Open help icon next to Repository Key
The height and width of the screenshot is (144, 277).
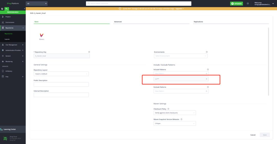tap(89, 52)
